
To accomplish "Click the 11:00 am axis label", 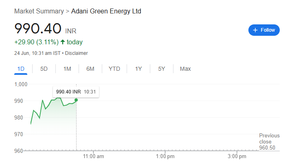I will 93,156.
